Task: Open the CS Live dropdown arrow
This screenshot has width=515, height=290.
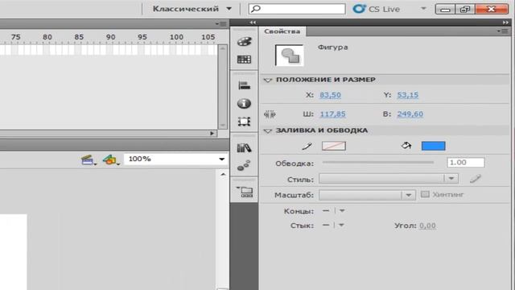Action: tap(423, 9)
